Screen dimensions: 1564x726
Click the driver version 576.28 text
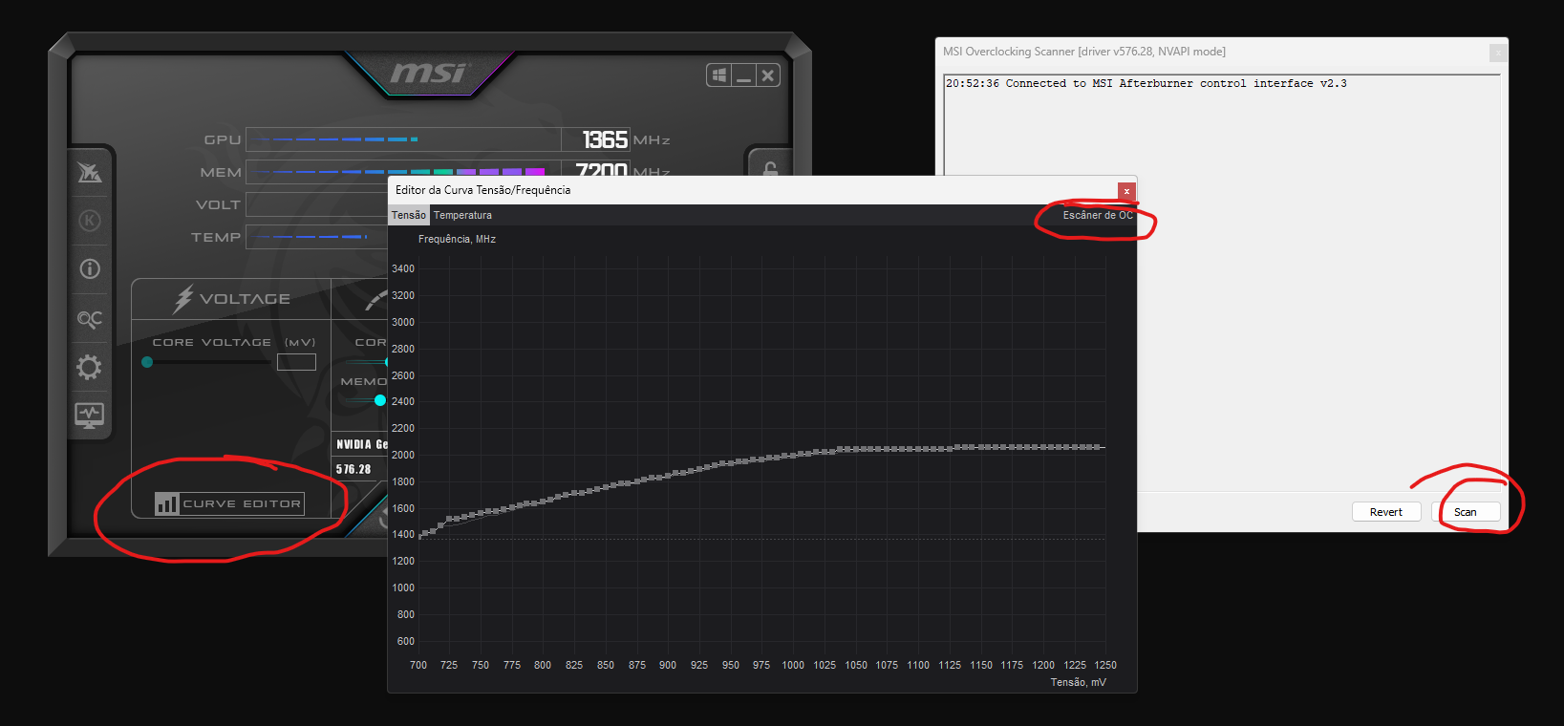pyautogui.click(x=354, y=469)
